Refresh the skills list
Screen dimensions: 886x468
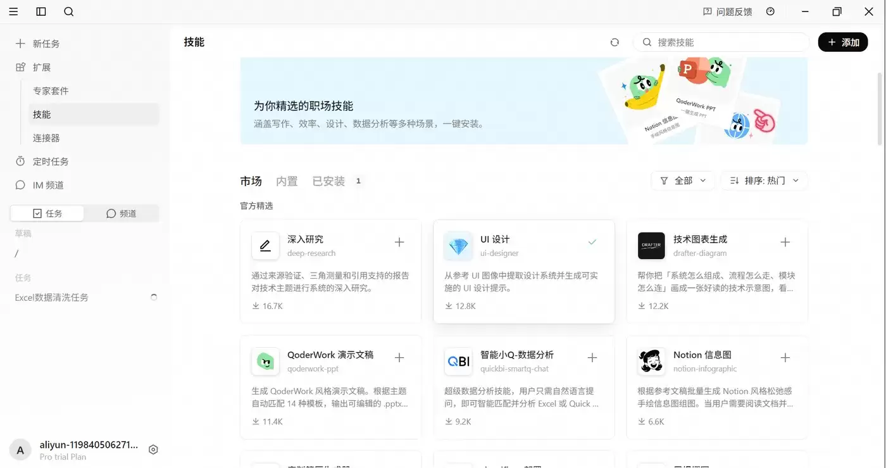615,42
